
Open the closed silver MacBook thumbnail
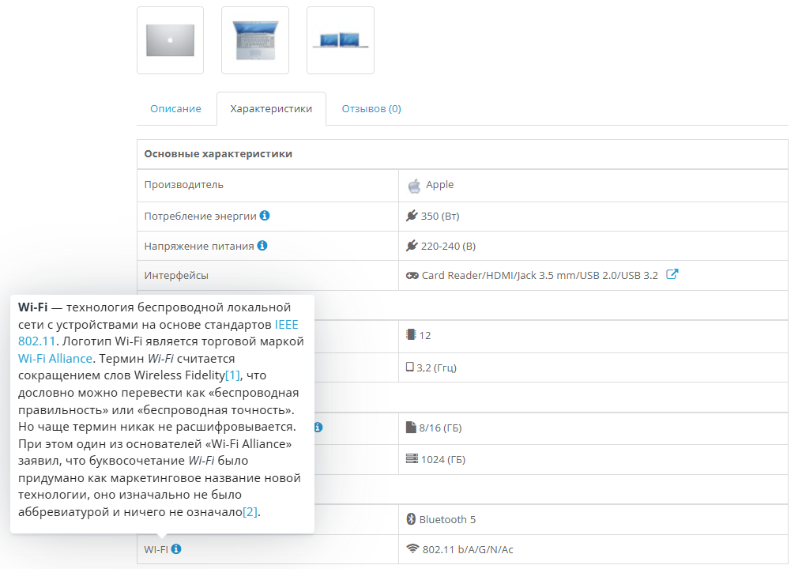coord(171,40)
